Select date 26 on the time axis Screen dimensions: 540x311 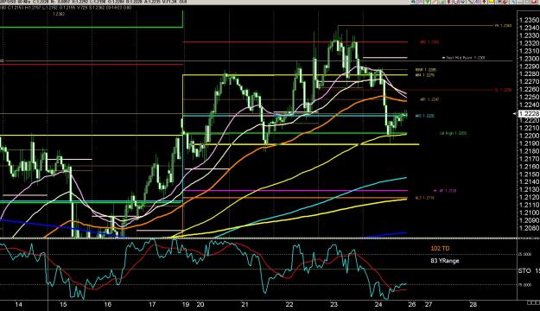(412, 304)
